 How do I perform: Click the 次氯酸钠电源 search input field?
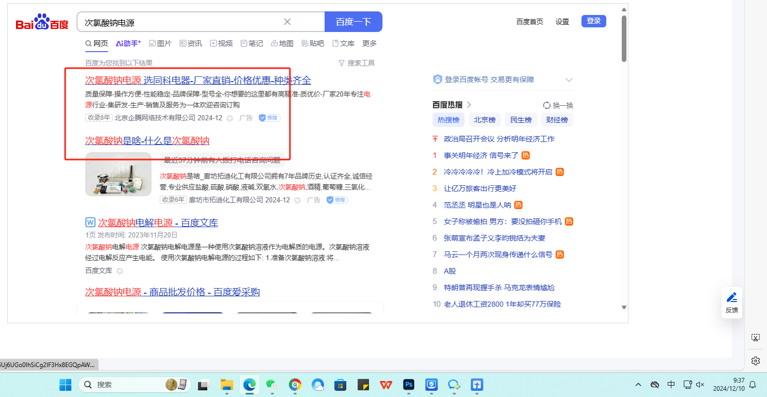click(181, 22)
